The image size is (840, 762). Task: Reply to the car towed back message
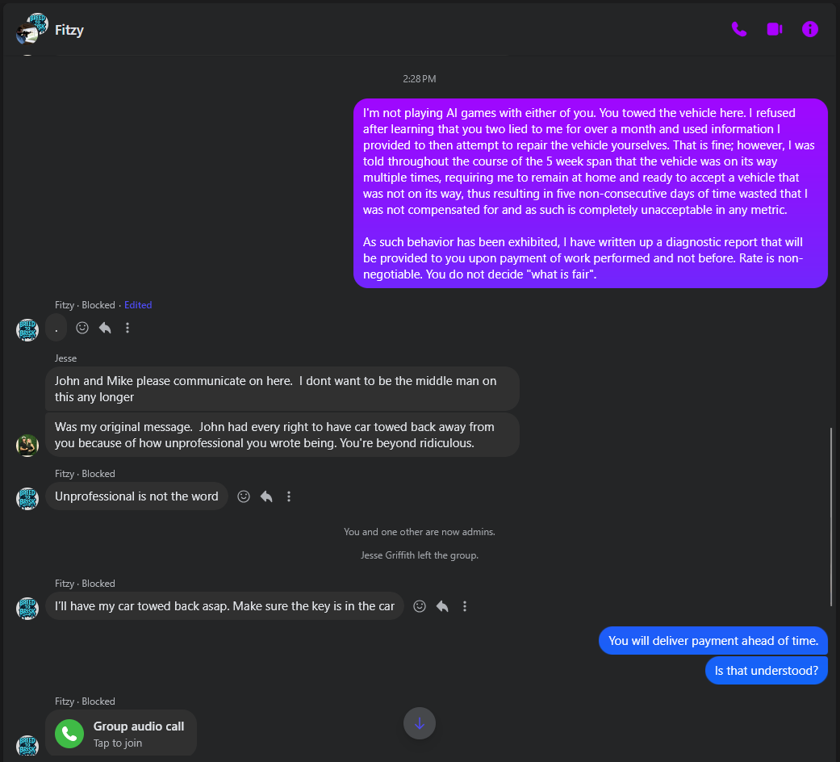point(442,606)
